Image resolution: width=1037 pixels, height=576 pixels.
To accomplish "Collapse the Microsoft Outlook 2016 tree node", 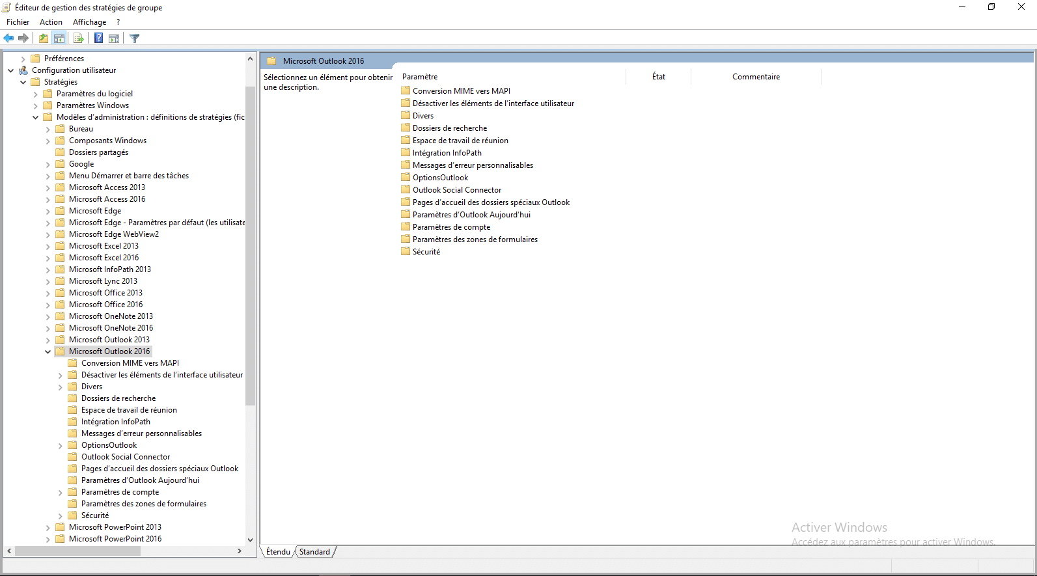I will [48, 351].
